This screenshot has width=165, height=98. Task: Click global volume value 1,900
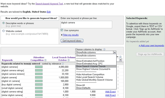pyautogui.click(x=93, y=92)
